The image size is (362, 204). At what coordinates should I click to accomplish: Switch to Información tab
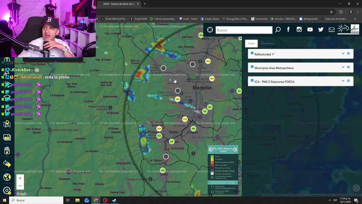[x=267, y=43]
